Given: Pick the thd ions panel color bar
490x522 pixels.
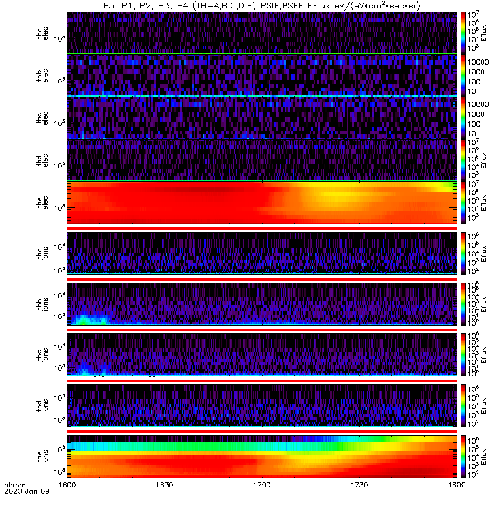Looking at the screenshot, I should 463,406.
